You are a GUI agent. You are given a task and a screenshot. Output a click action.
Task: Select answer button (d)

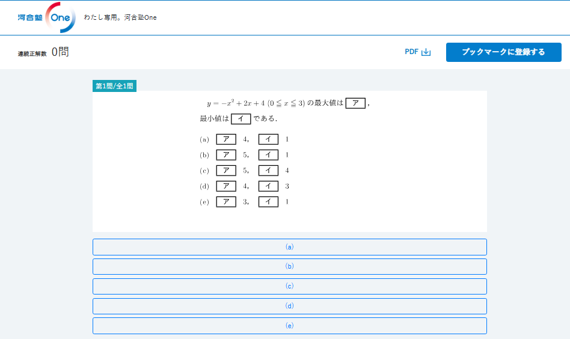[289, 306]
